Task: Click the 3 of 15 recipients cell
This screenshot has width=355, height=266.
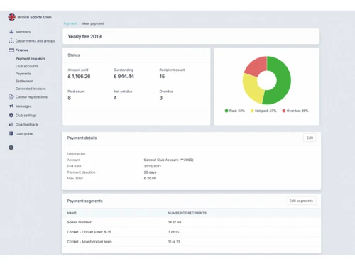Action: (x=173, y=232)
